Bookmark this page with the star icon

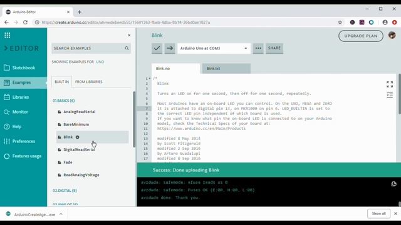[340, 22]
